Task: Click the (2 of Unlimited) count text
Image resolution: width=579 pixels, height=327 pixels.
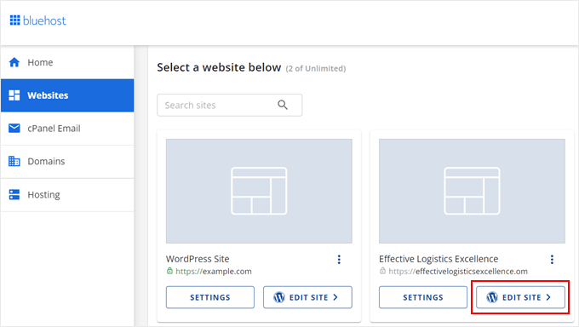Action: click(x=316, y=68)
